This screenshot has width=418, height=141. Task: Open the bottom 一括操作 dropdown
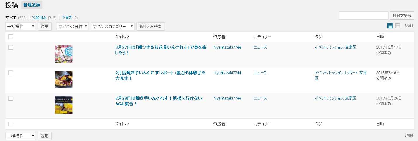click(x=20, y=136)
